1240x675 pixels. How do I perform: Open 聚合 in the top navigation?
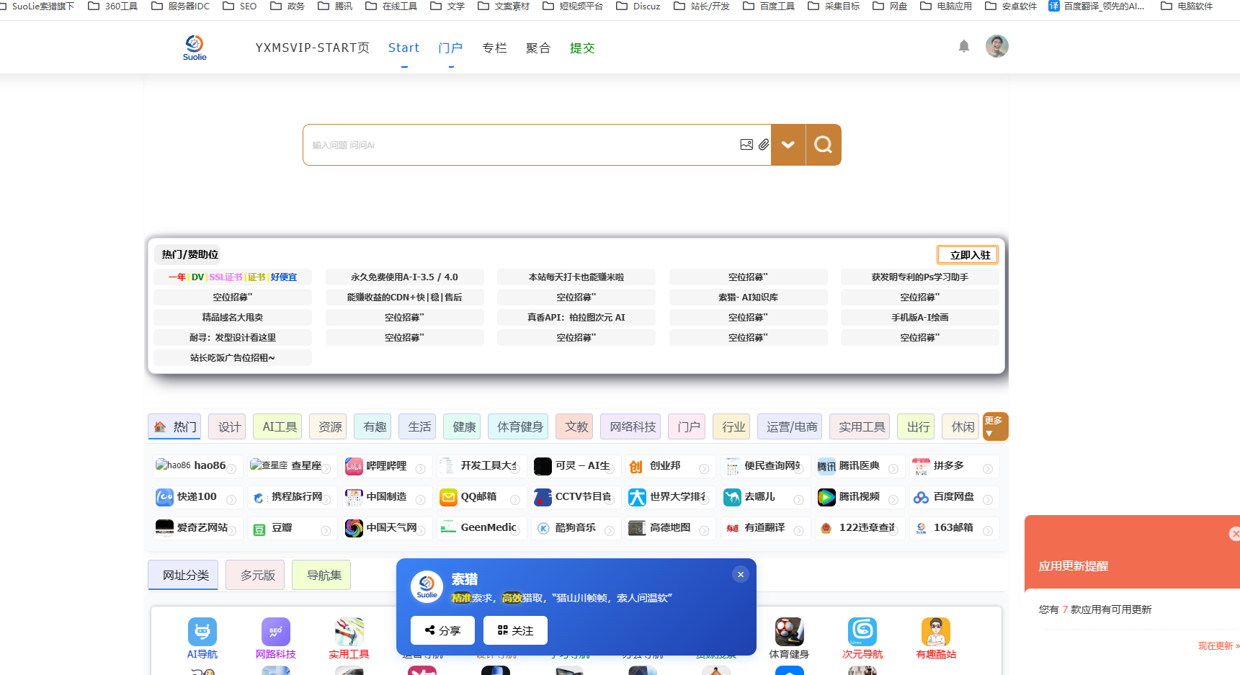click(x=538, y=48)
